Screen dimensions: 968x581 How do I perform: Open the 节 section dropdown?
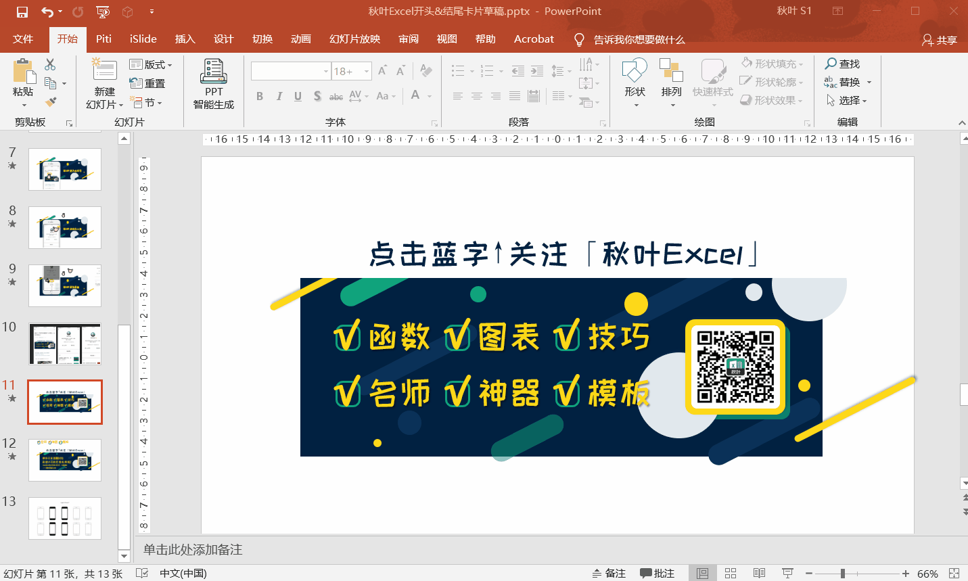147,102
